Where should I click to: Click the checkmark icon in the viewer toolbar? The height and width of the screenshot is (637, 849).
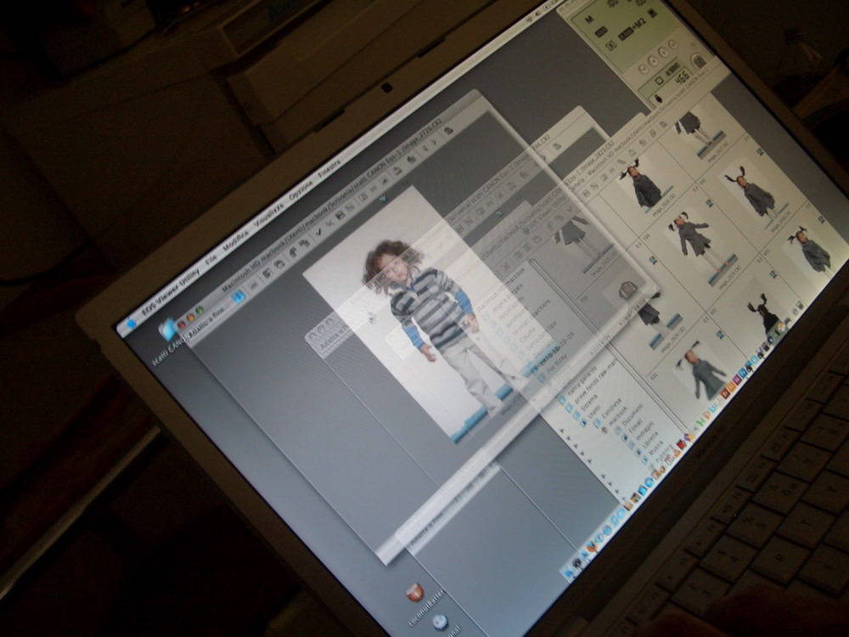319,230
